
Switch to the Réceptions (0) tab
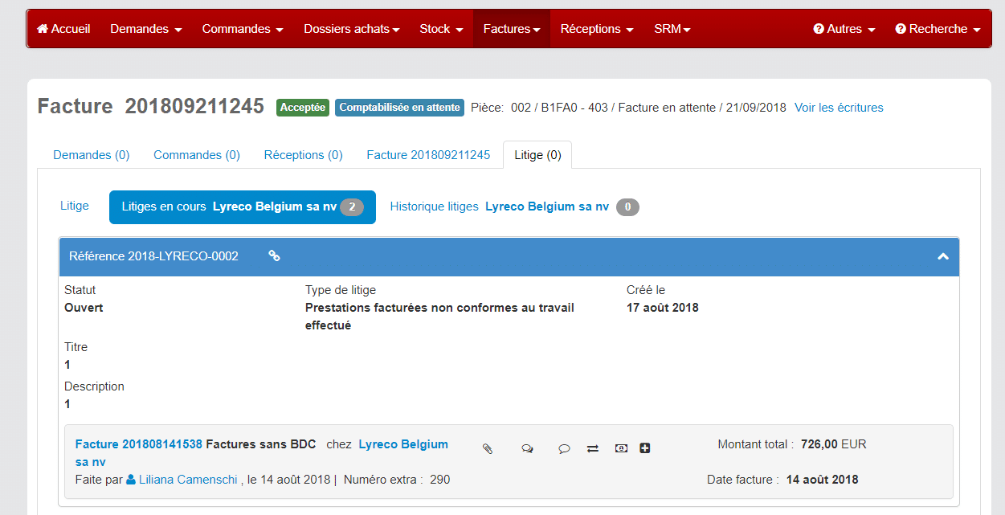point(304,155)
